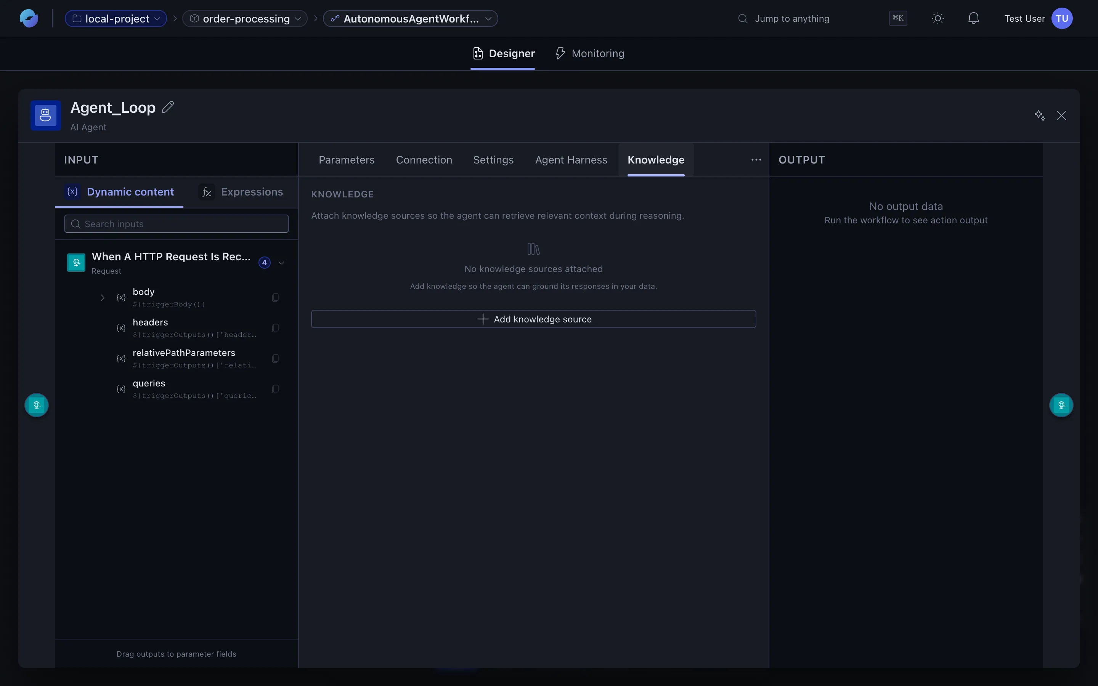1098x686 pixels.
Task: Collapse the When A HTTP Request group chevron
Action: click(281, 263)
